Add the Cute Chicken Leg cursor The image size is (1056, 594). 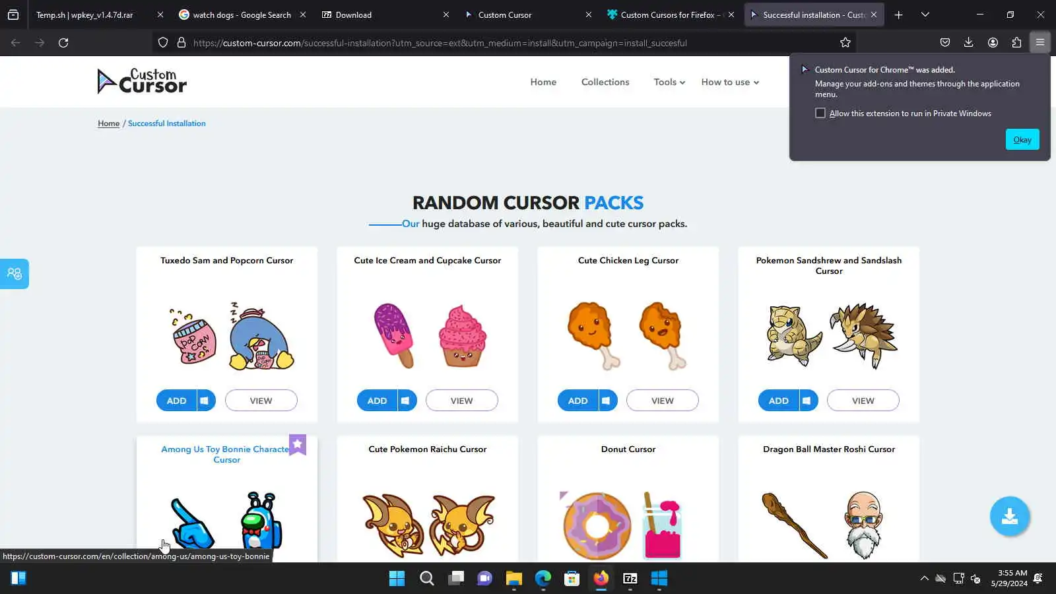pos(577,401)
